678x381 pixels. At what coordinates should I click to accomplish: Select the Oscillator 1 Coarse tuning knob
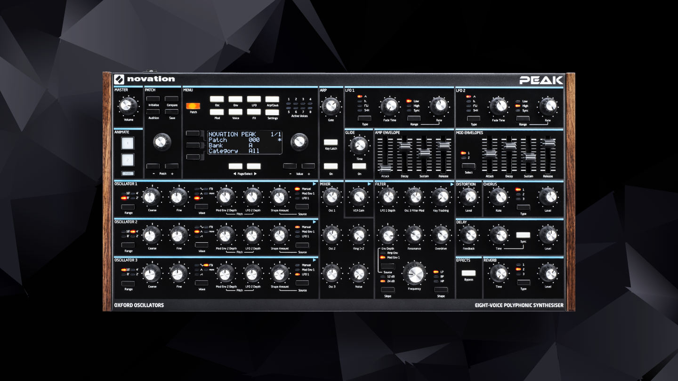[152, 196]
